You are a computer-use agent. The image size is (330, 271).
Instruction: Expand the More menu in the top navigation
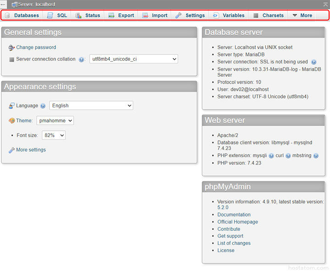tap(302, 15)
